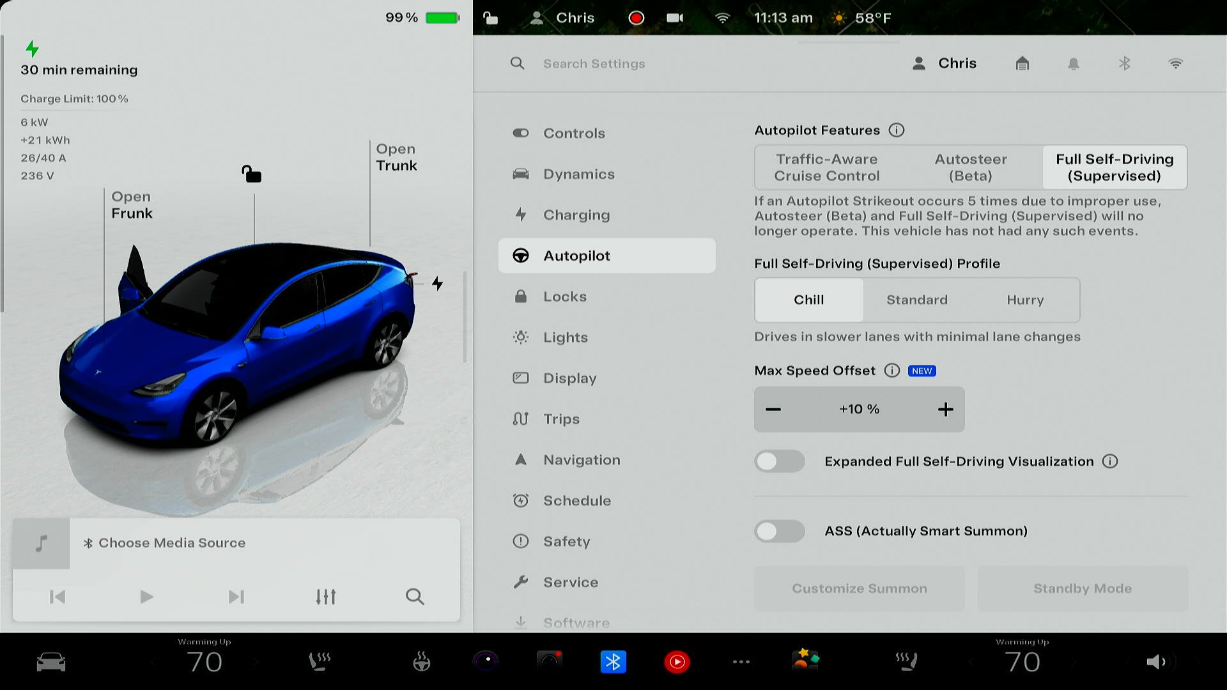Tap the Autopilot Features info icon
Image resolution: width=1227 pixels, height=690 pixels.
897,130
